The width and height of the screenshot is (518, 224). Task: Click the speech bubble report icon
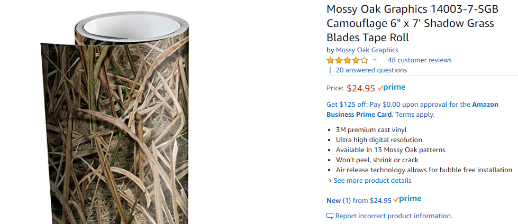[x=330, y=216]
